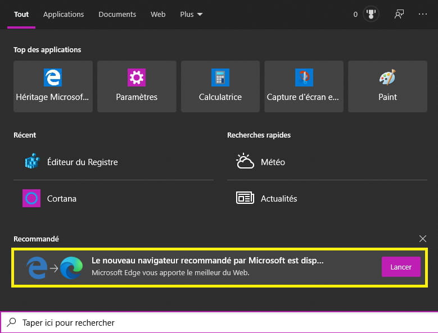Viewport: 438px width, 333px height.
Task: Select the Actualités quick search
Action: pos(327,198)
